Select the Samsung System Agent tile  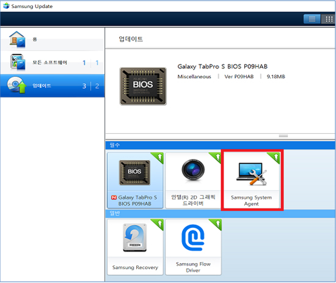[252, 180]
